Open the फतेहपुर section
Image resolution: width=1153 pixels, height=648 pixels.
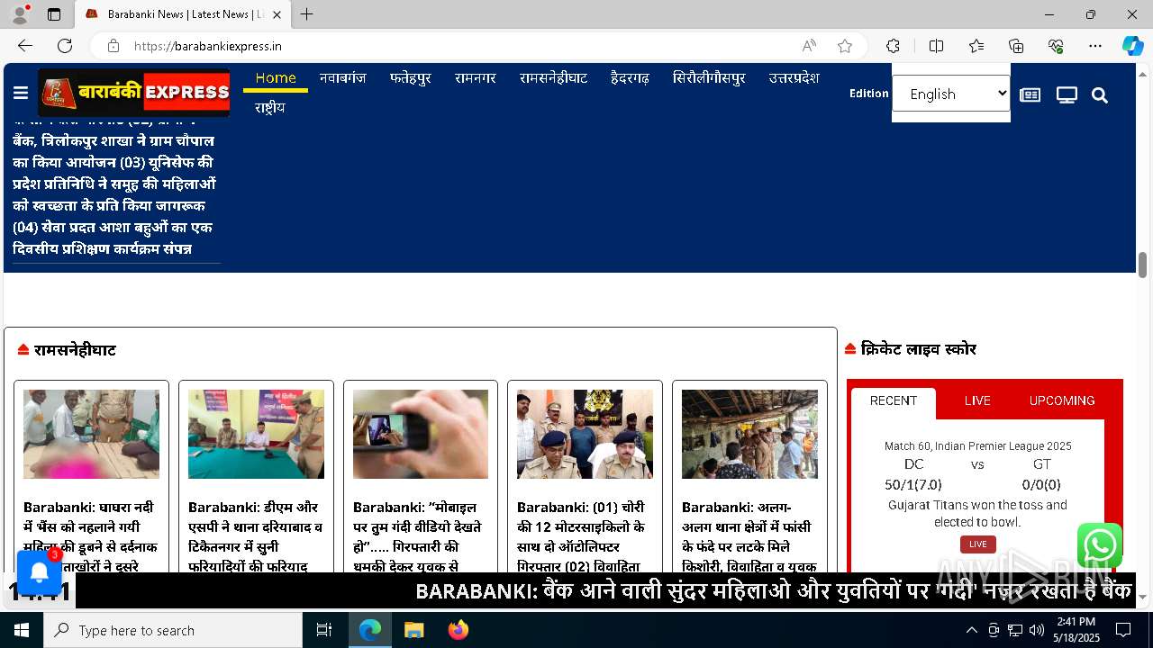pyautogui.click(x=410, y=78)
